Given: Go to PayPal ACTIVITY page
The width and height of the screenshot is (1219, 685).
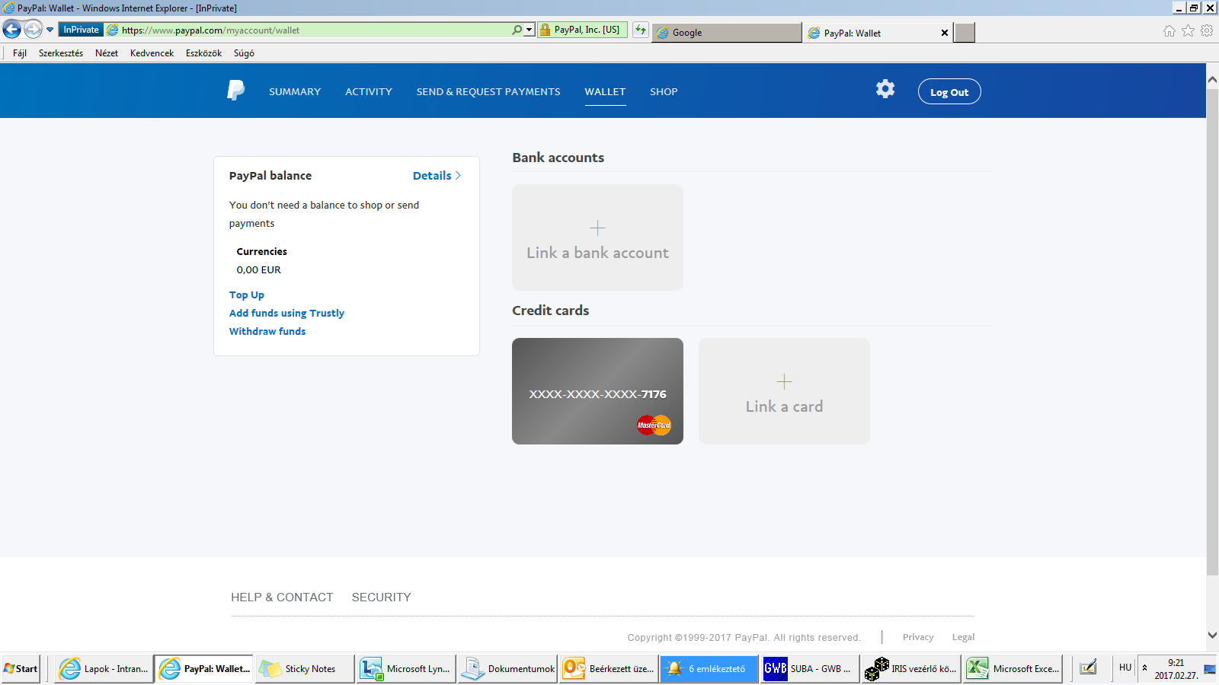Looking at the screenshot, I should (x=369, y=92).
